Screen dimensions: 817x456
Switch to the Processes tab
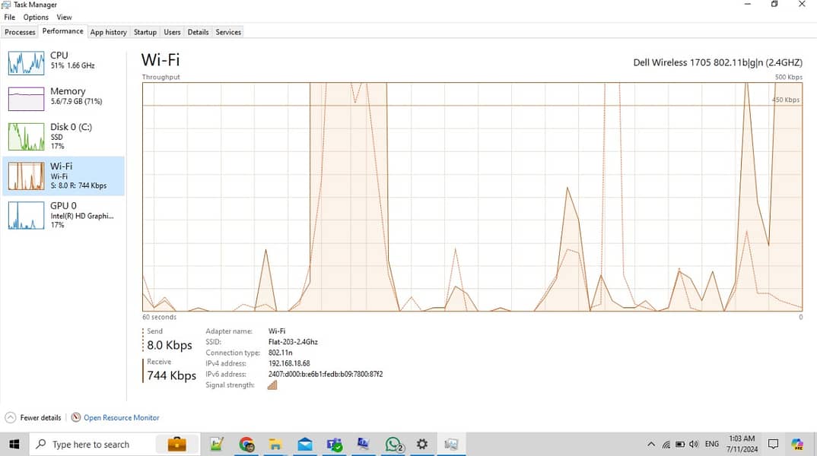(20, 32)
